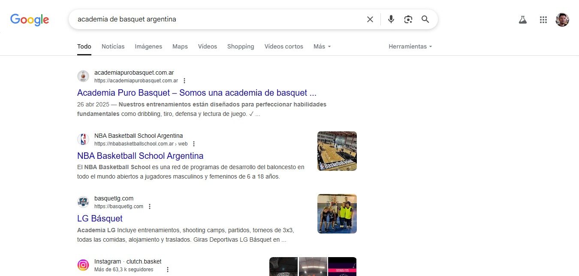Open NBA Basketball School court thumbnail
579x276 pixels.
point(337,151)
